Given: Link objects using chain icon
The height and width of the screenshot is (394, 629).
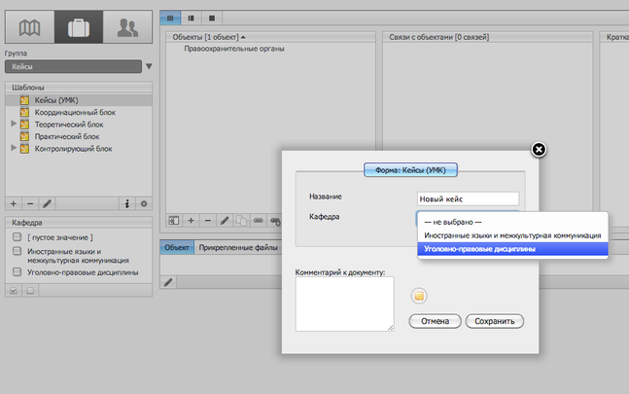Looking at the screenshot, I should click(x=259, y=220).
